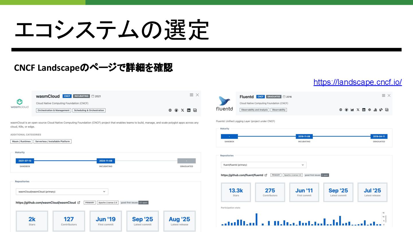The image size is (413, 232).
Task: Open the Fluentd blog feed icon
Action: pyautogui.click(x=381, y=110)
